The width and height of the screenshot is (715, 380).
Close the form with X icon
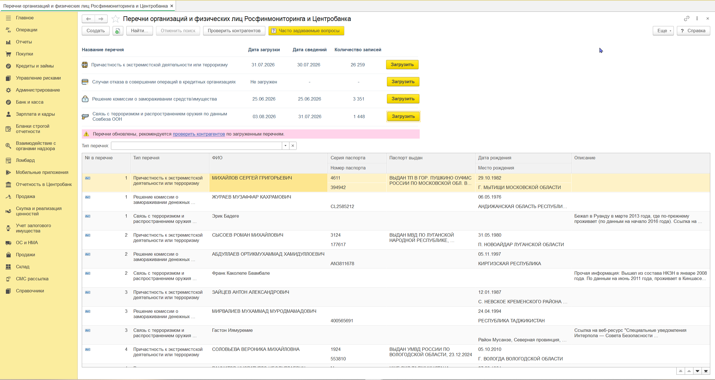pyautogui.click(x=708, y=18)
